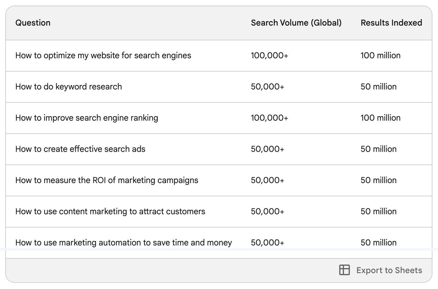Click results indexed for content marketing row
The height and width of the screenshot is (289, 438).
tap(379, 211)
